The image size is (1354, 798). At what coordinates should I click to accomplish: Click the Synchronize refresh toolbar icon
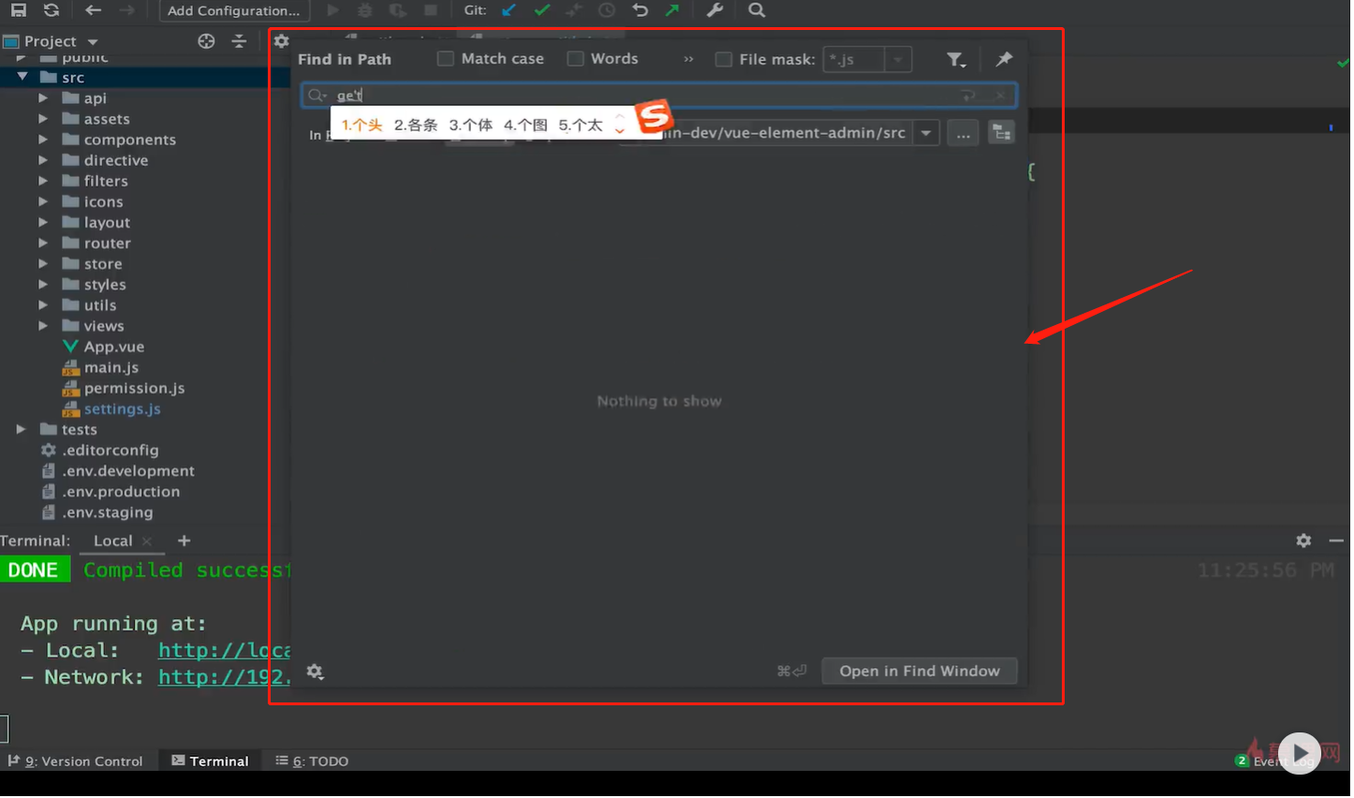(52, 10)
